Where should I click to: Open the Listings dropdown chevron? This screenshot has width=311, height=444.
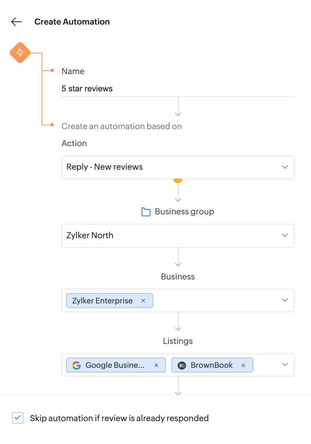click(x=285, y=365)
